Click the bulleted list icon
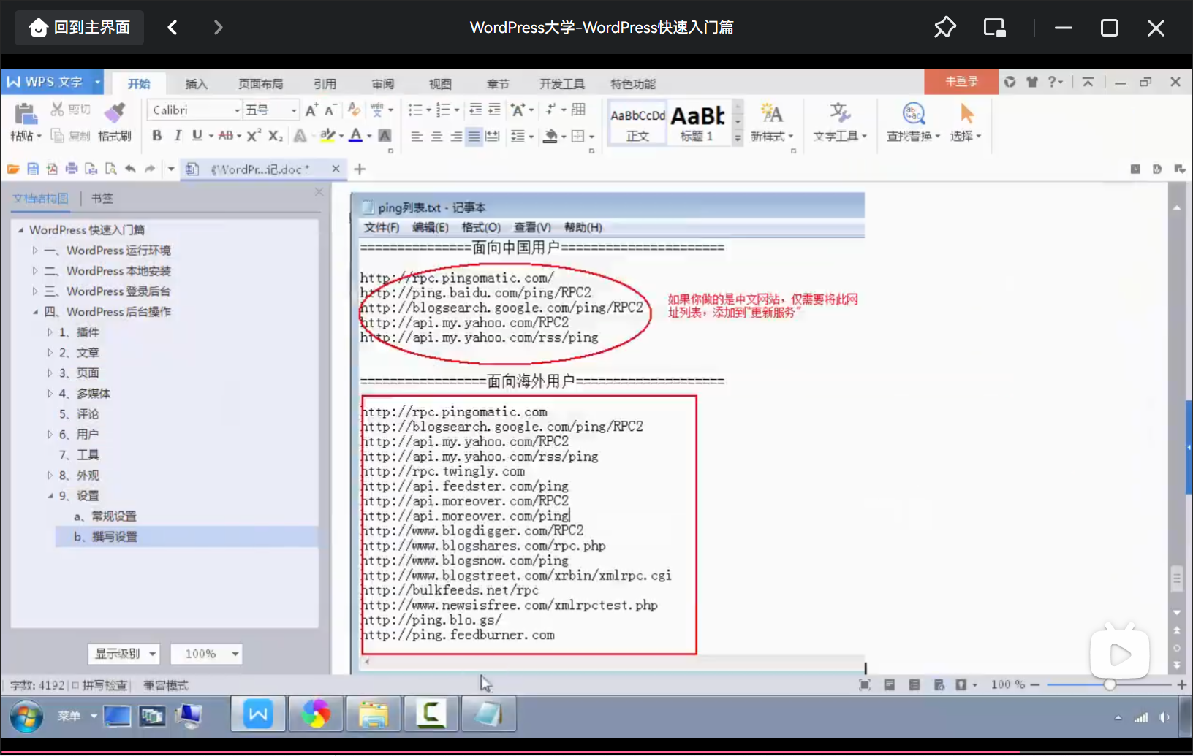 415,110
